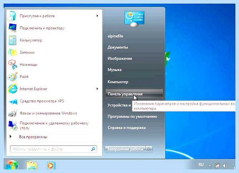
Task: Open Средство просмотра XPS icon
Action: (x=14, y=101)
